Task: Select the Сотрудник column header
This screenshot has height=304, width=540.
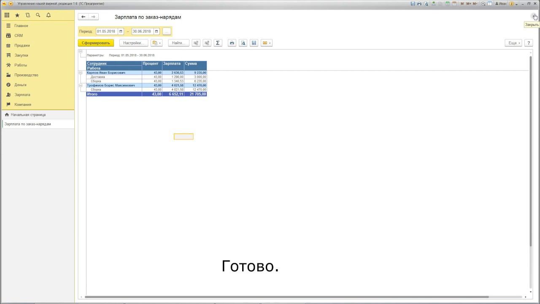Action: click(114, 63)
